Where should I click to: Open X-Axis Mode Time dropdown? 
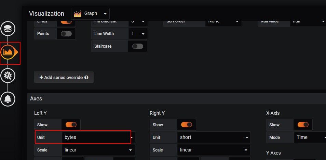coord(310,137)
